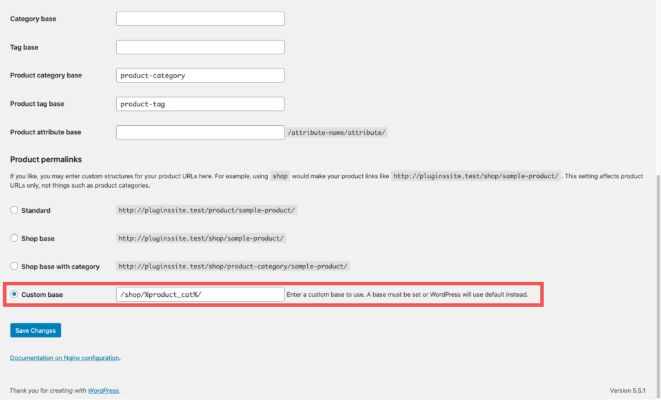Open the Documentation on Nginx configuration link

tap(65, 357)
